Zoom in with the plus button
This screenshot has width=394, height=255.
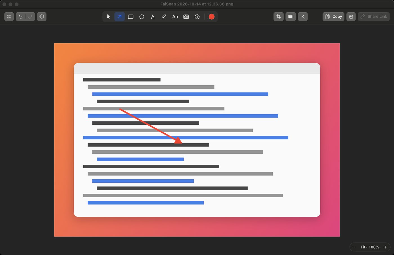coord(386,247)
